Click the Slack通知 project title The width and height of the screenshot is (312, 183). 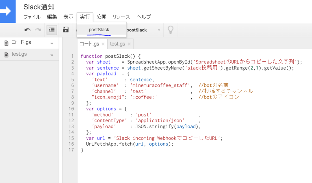coord(39,7)
